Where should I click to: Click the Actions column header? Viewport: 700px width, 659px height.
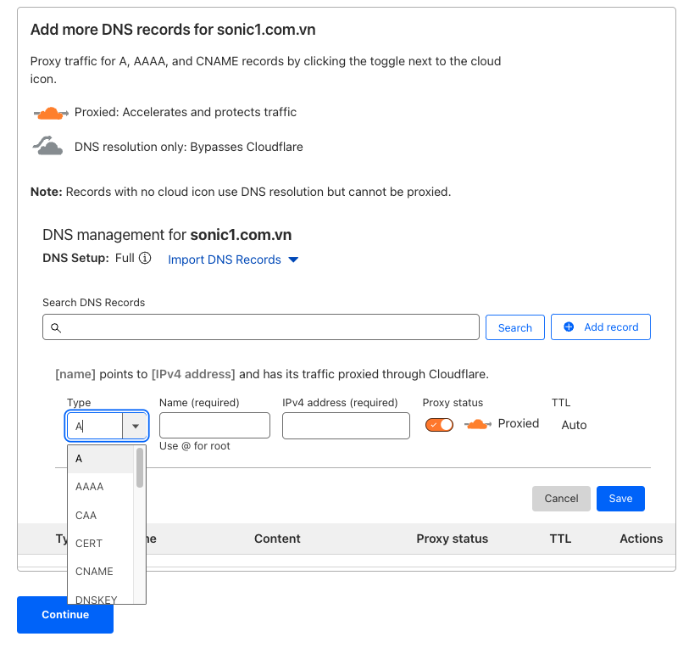click(641, 539)
